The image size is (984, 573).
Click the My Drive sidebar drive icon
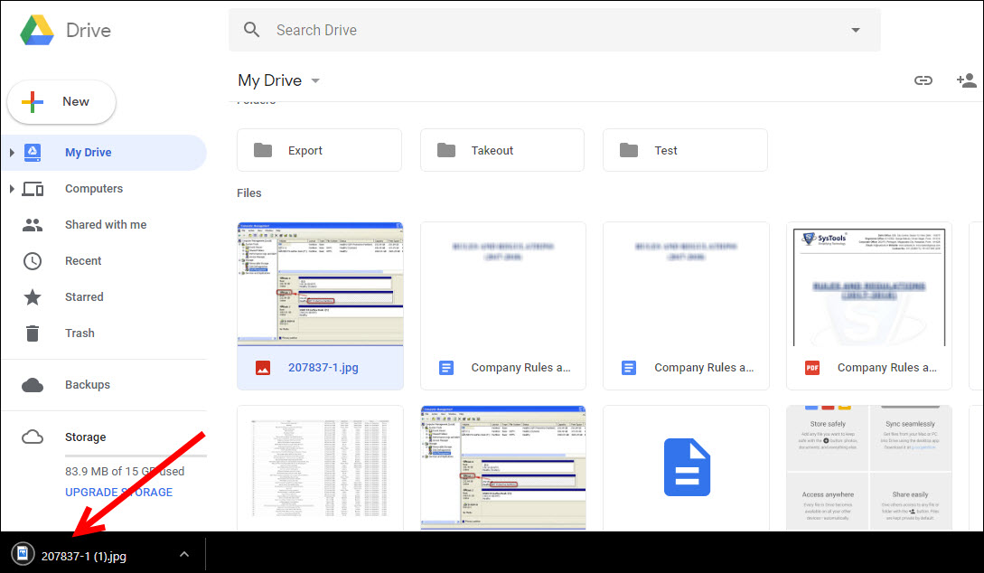(33, 153)
